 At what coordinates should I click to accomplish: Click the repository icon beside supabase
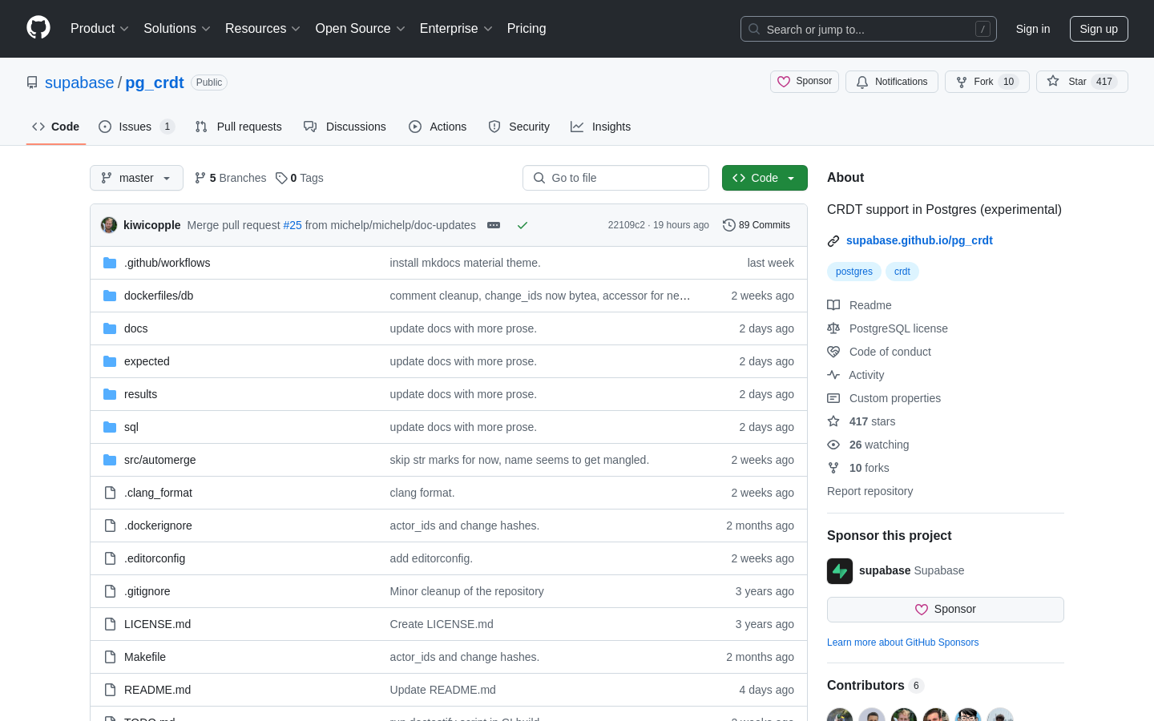(x=32, y=83)
